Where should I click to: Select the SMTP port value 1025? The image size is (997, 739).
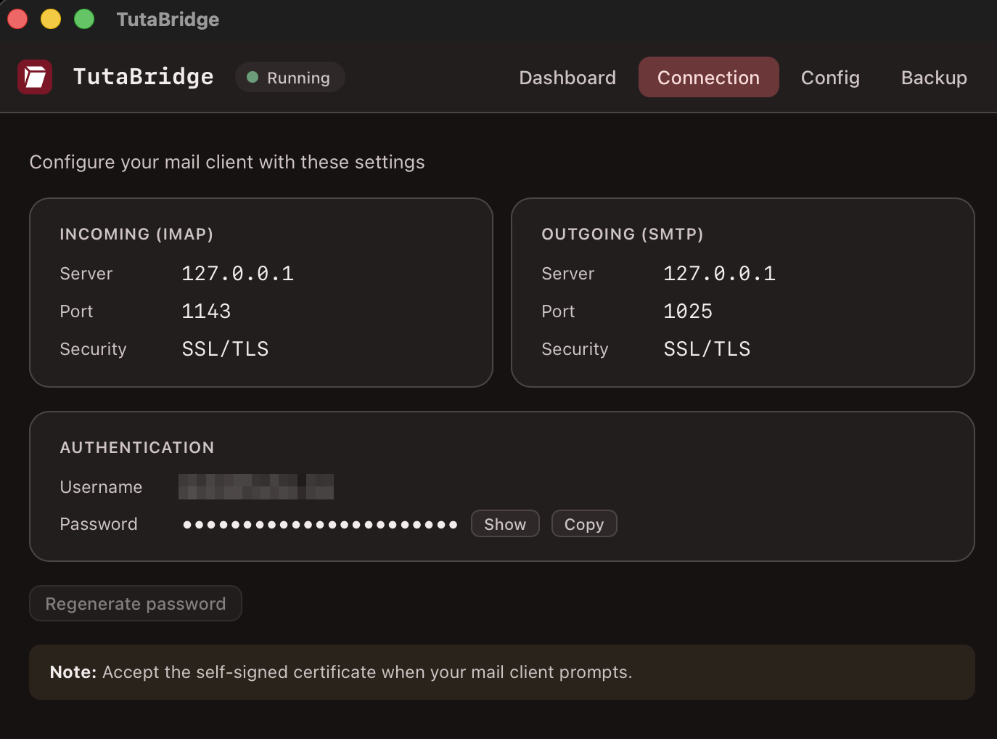(x=688, y=311)
